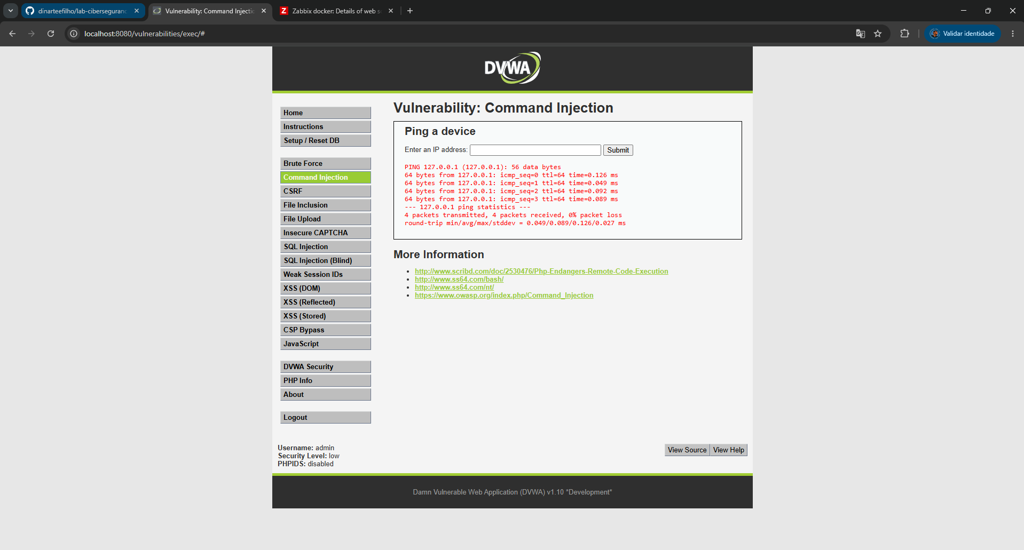Open the Extensions puzzle icon

[x=904, y=34]
